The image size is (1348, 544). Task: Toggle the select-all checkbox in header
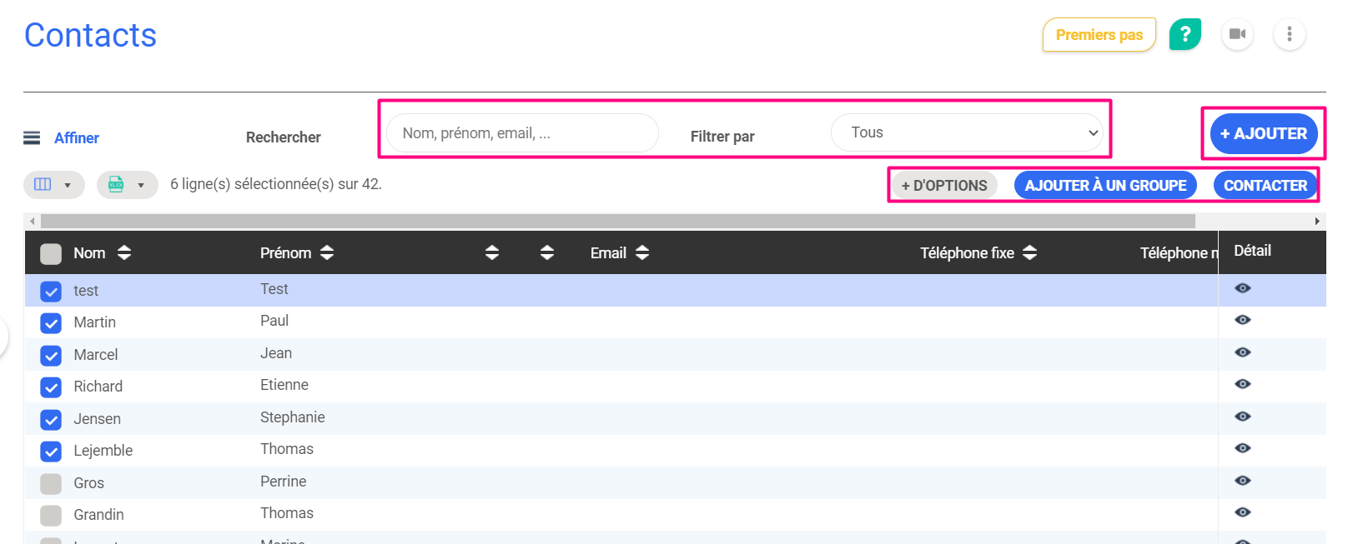click(51, 254)
